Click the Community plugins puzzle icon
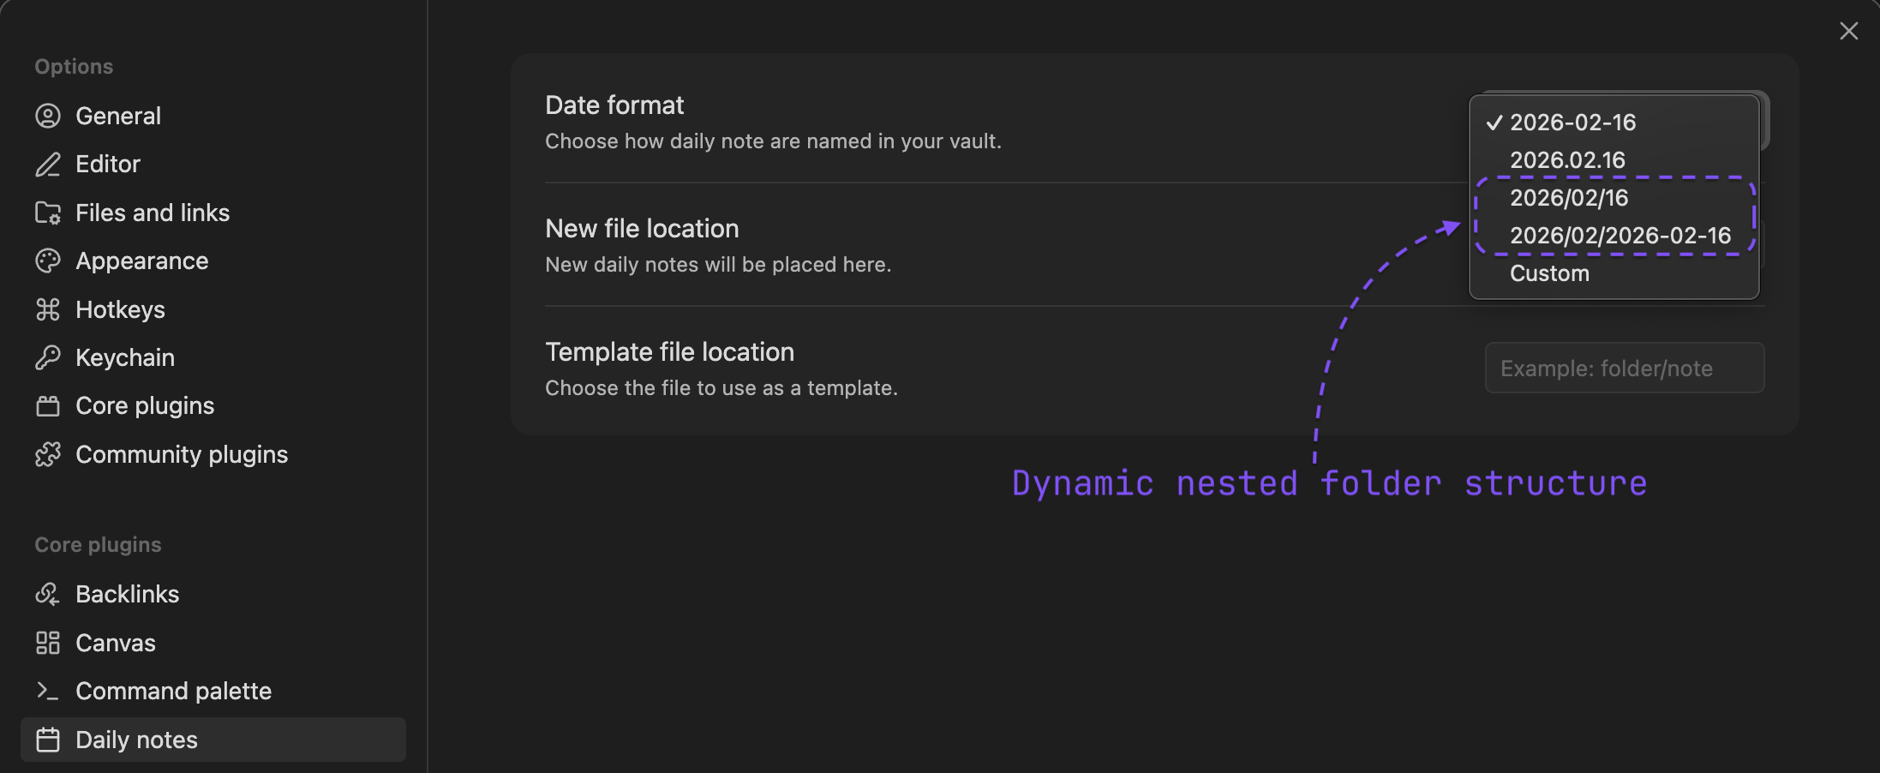1880x773 pixels. click(x=48, y=454)
